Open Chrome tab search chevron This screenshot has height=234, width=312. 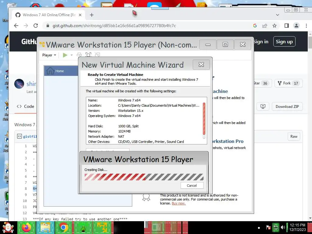click(278, 15)
